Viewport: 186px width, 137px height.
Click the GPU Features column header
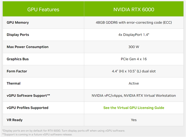43,10
